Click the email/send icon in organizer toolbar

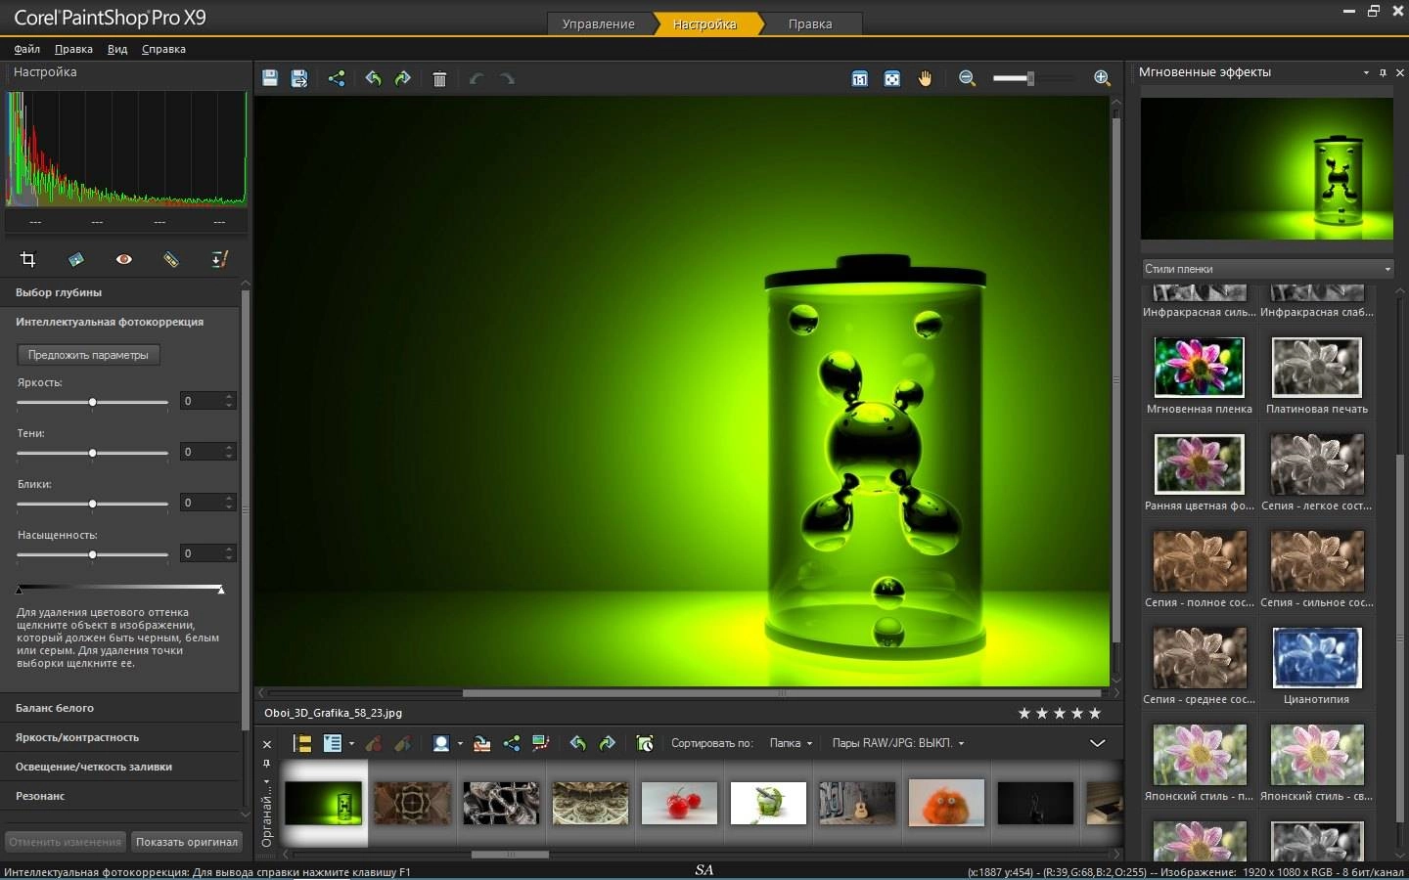481,743
